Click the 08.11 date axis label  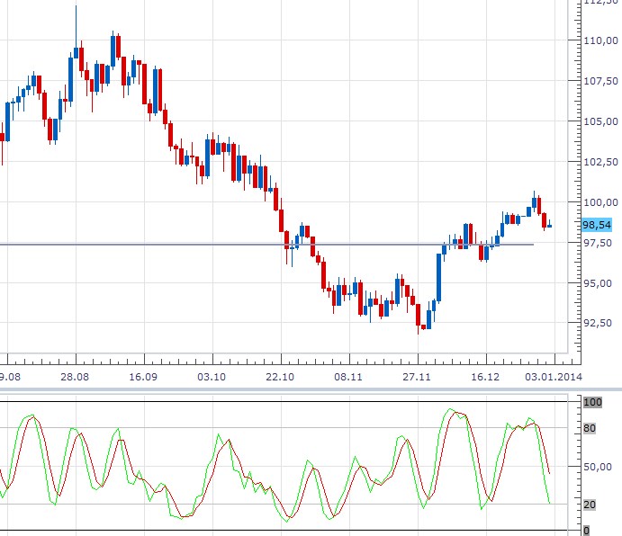click(348, 378)
